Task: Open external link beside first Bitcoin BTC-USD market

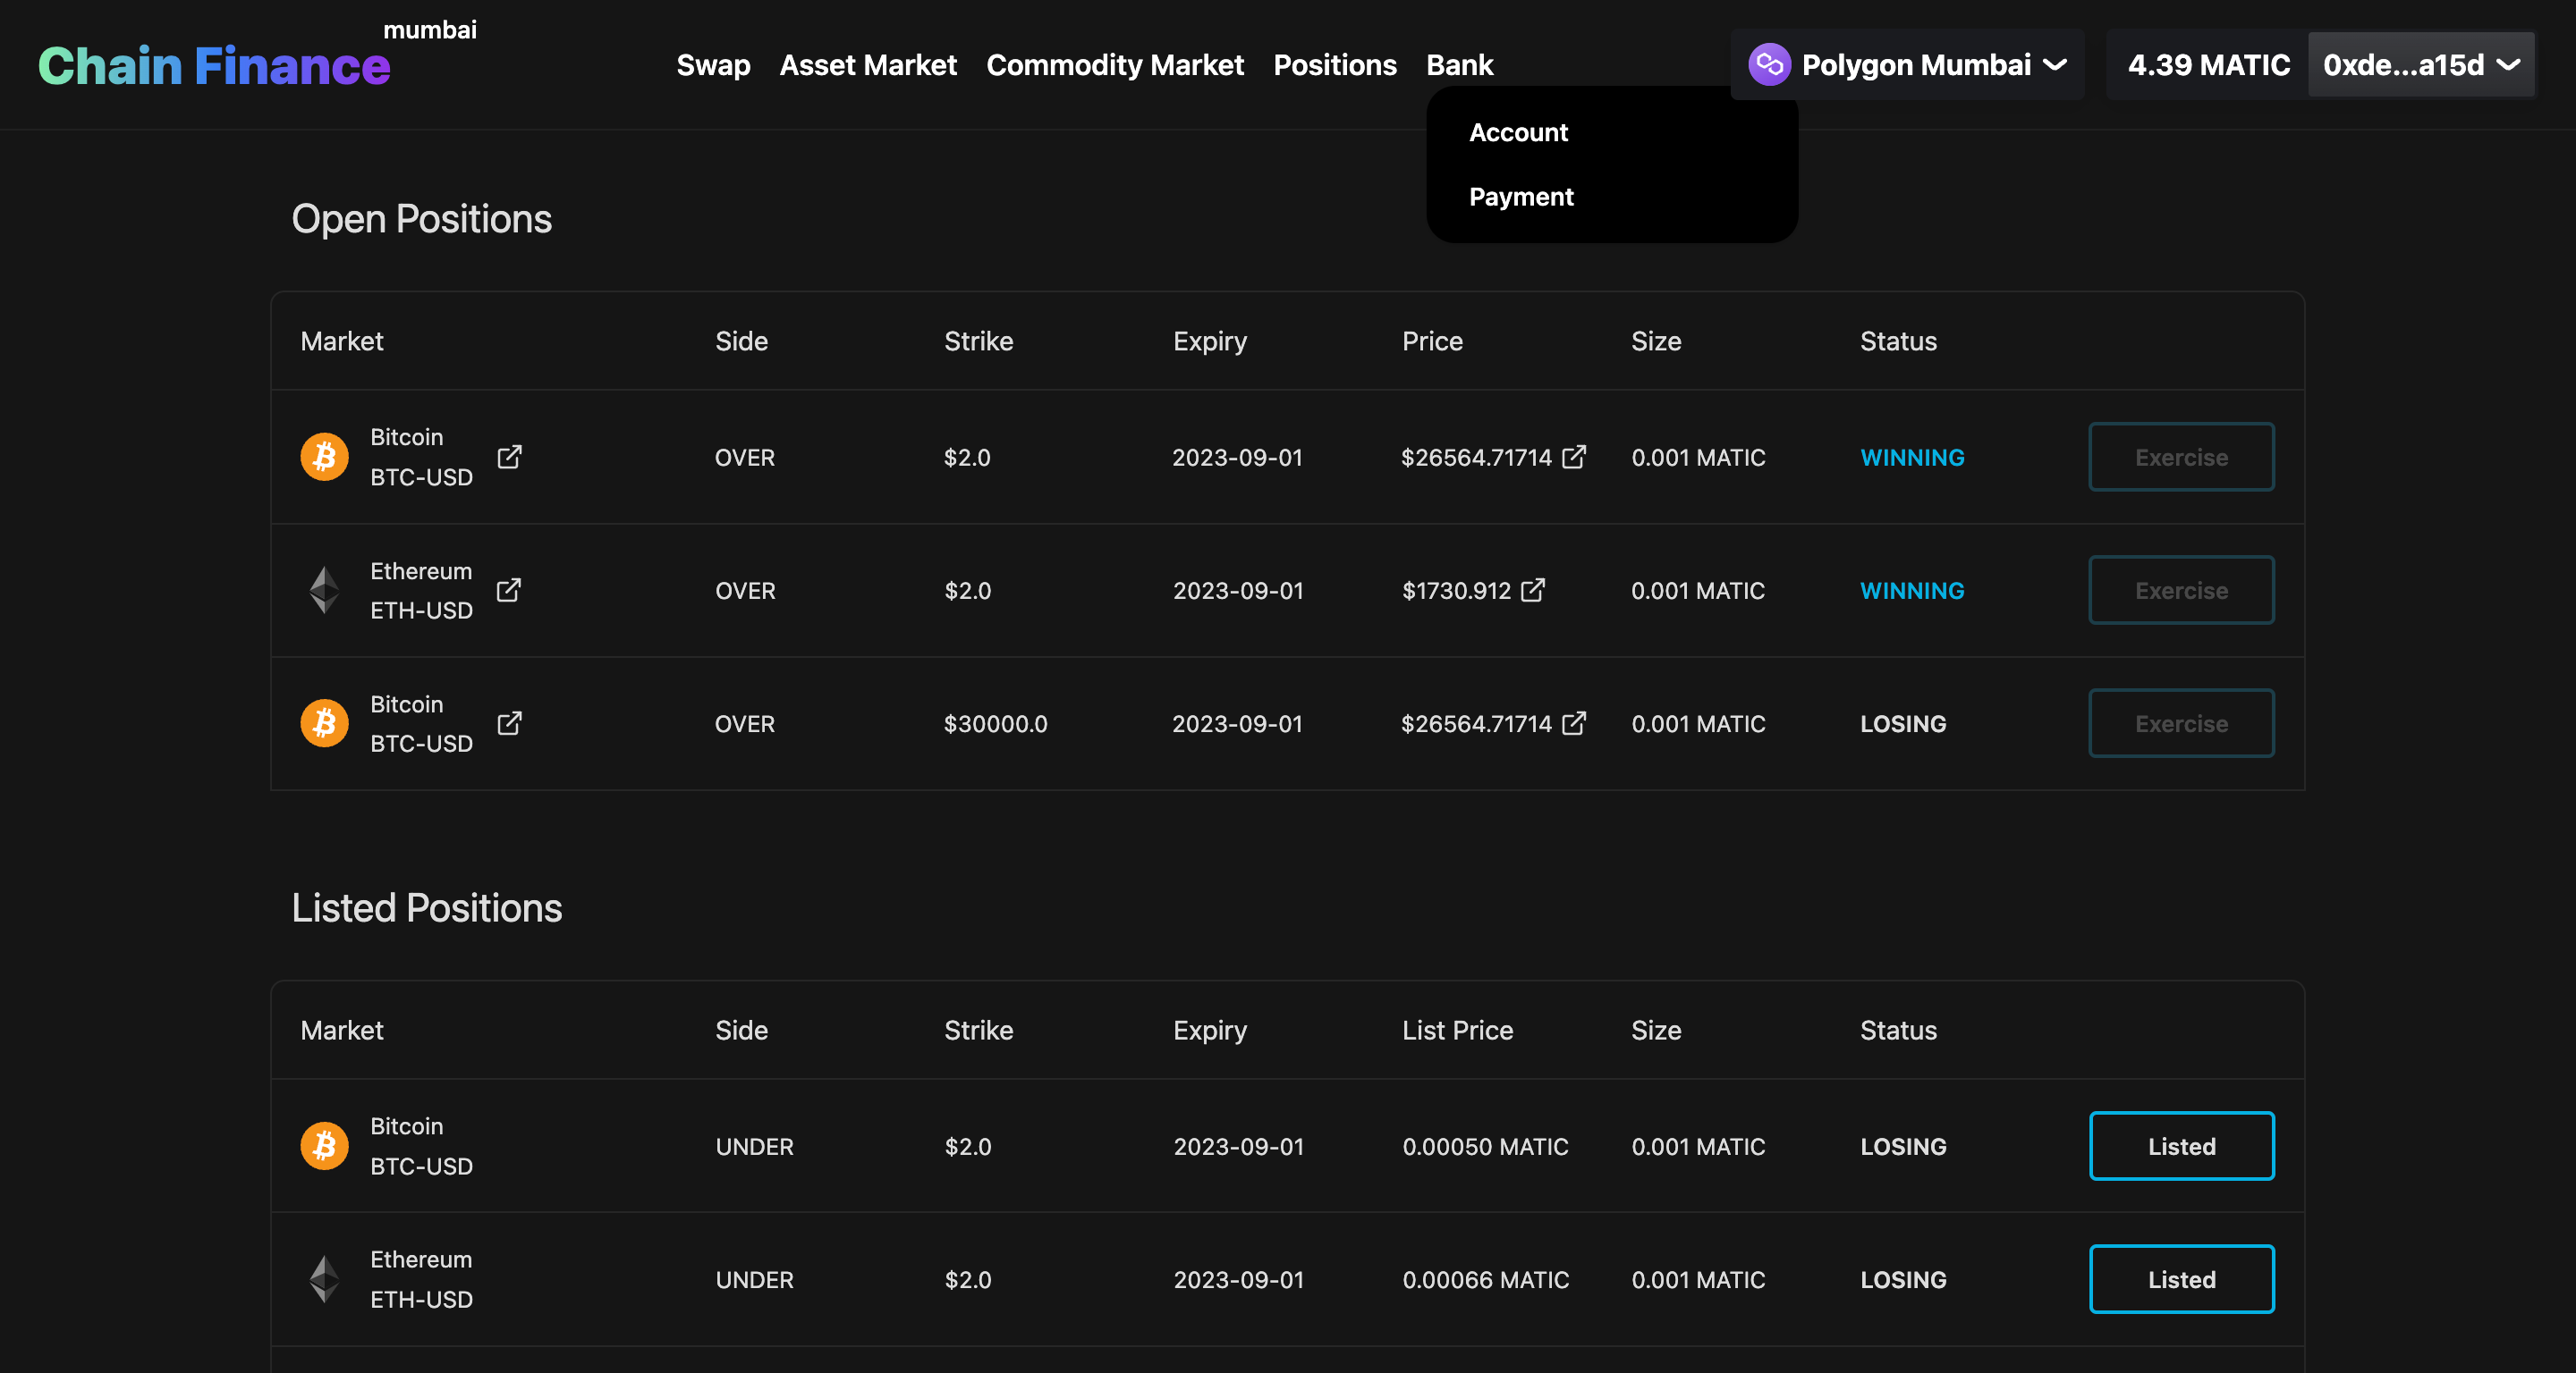Action: (x=509, y=457)
